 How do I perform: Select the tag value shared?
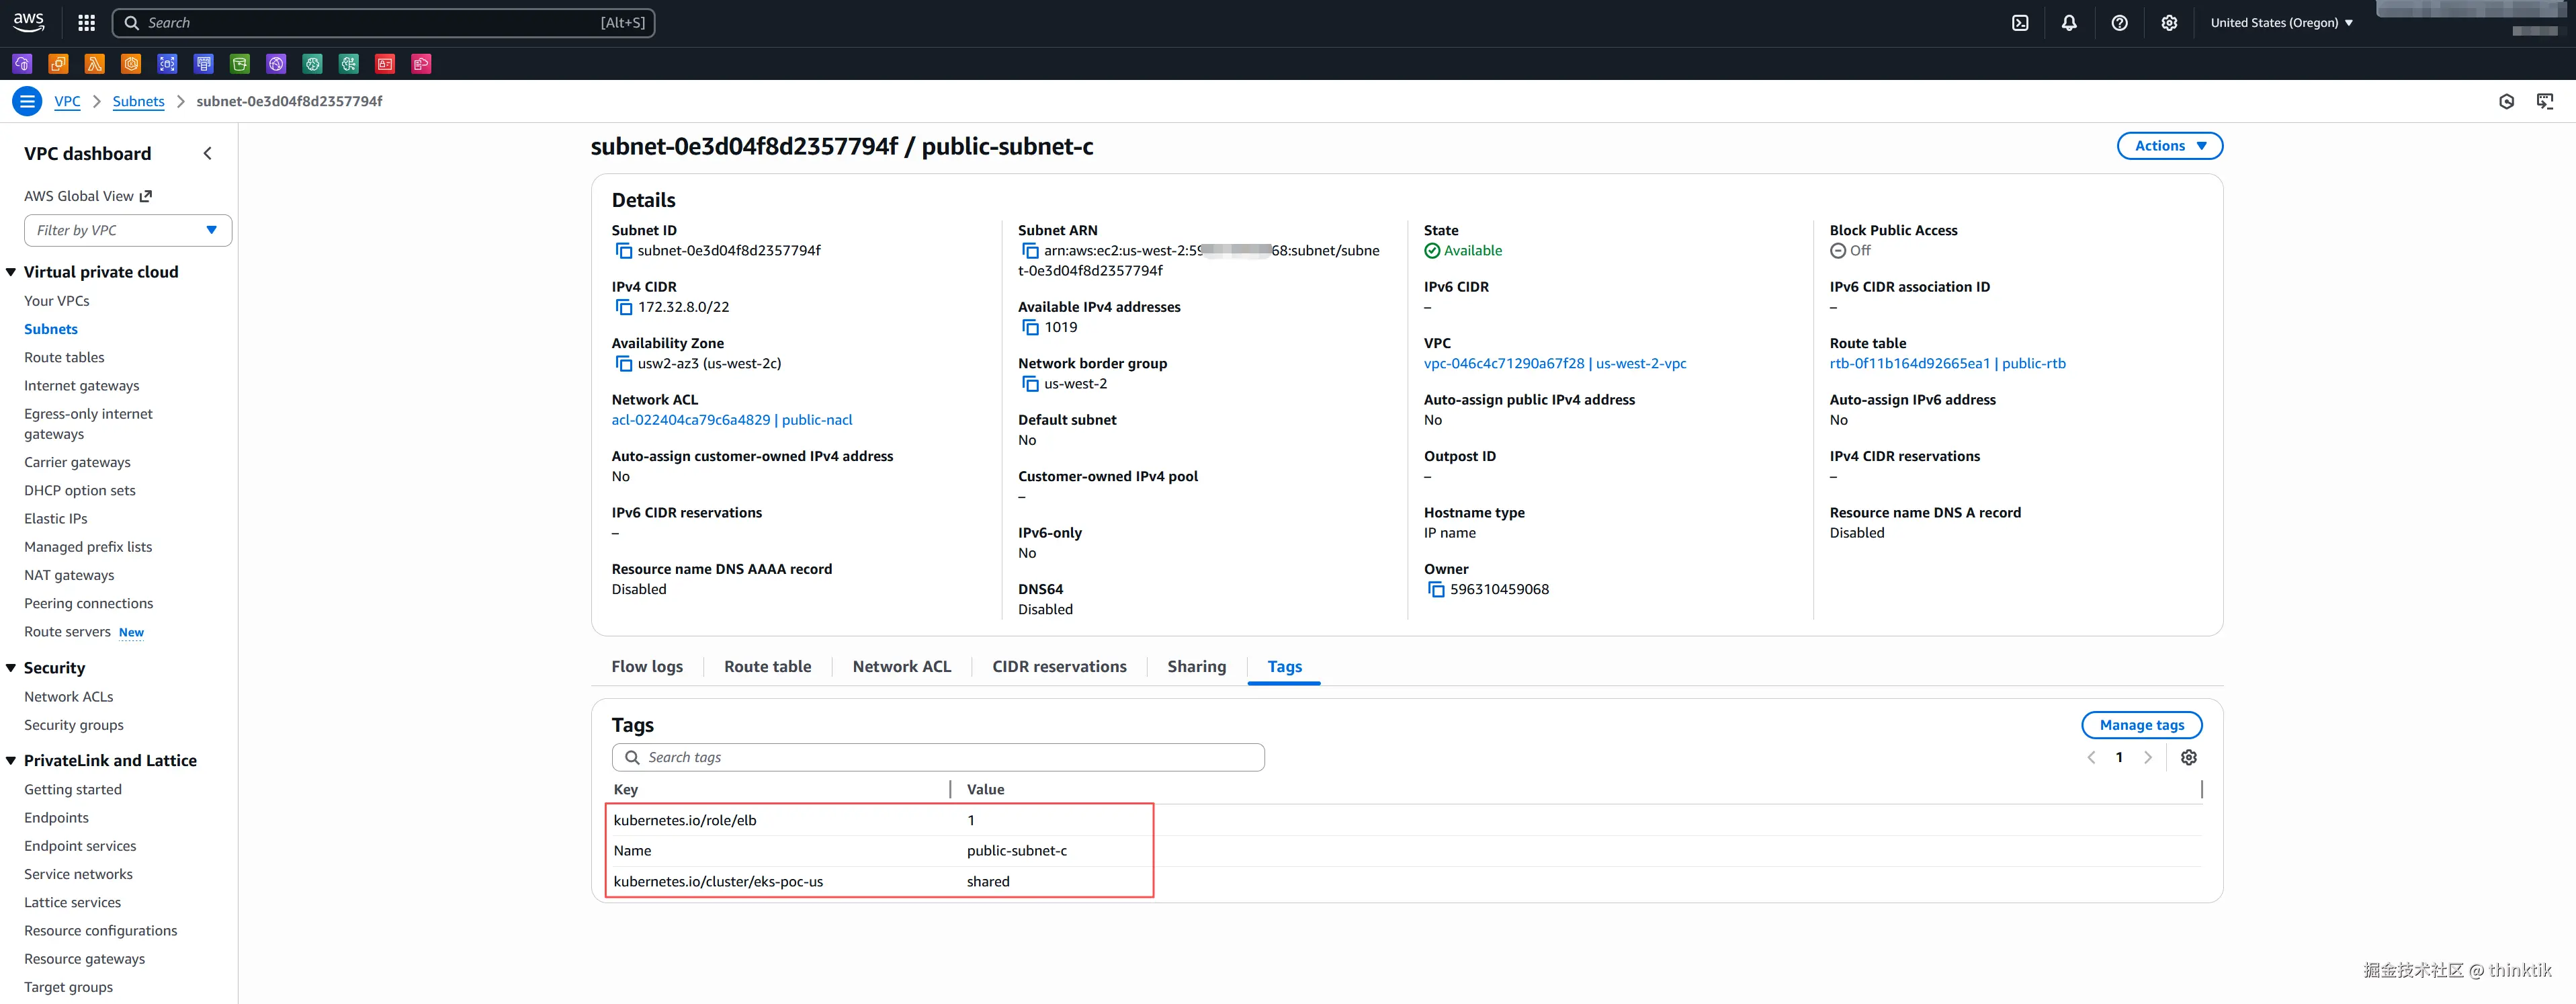pos(988,881)
